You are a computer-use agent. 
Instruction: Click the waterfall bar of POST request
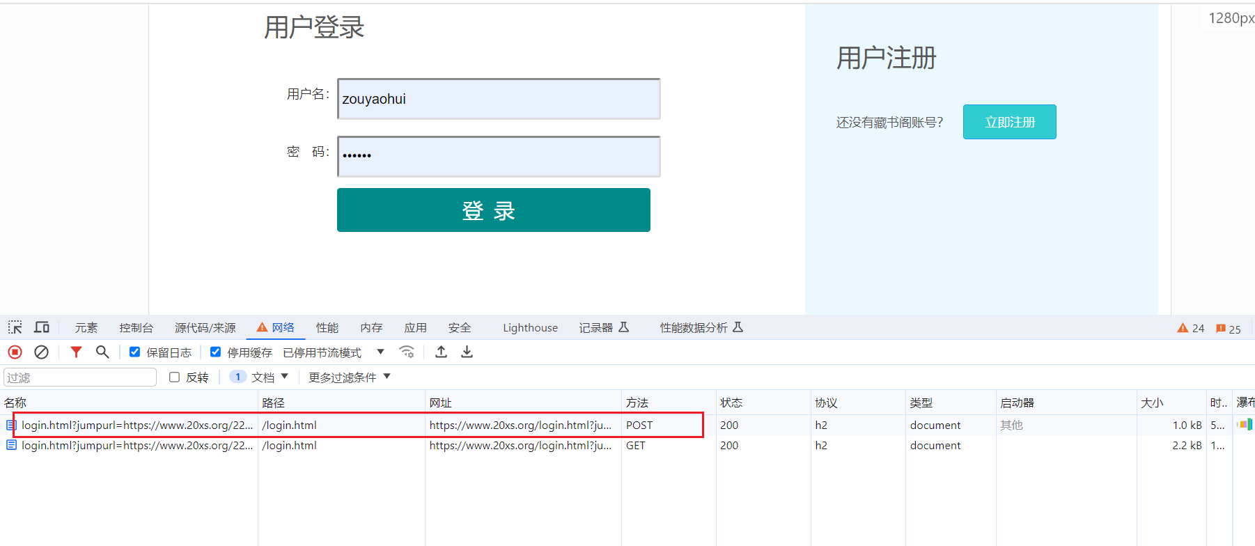click(x=1245, y=425)
